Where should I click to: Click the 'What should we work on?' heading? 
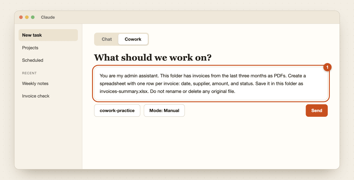tap(153, 57)
